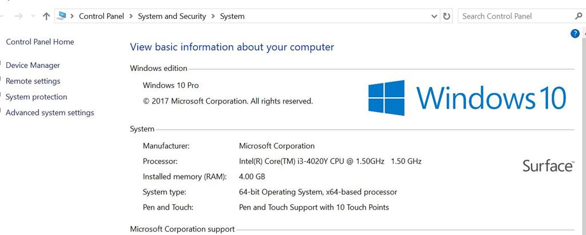Open Control Panel Home
Viewport: 586px width, 235px height.
[39, 42]
